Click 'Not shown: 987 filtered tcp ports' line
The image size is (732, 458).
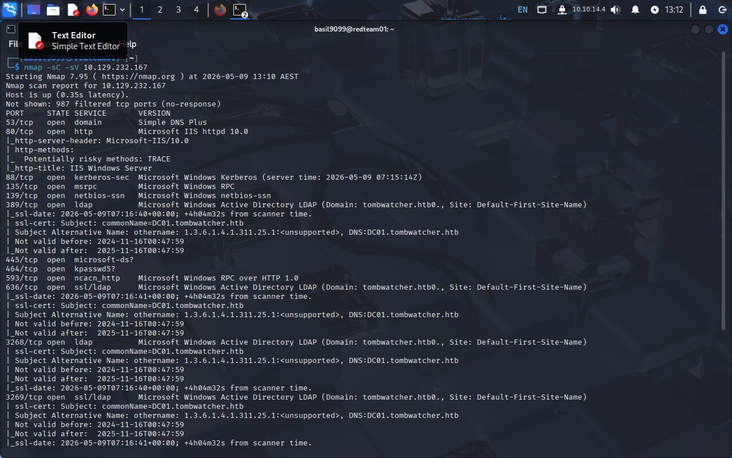(113, 104)
